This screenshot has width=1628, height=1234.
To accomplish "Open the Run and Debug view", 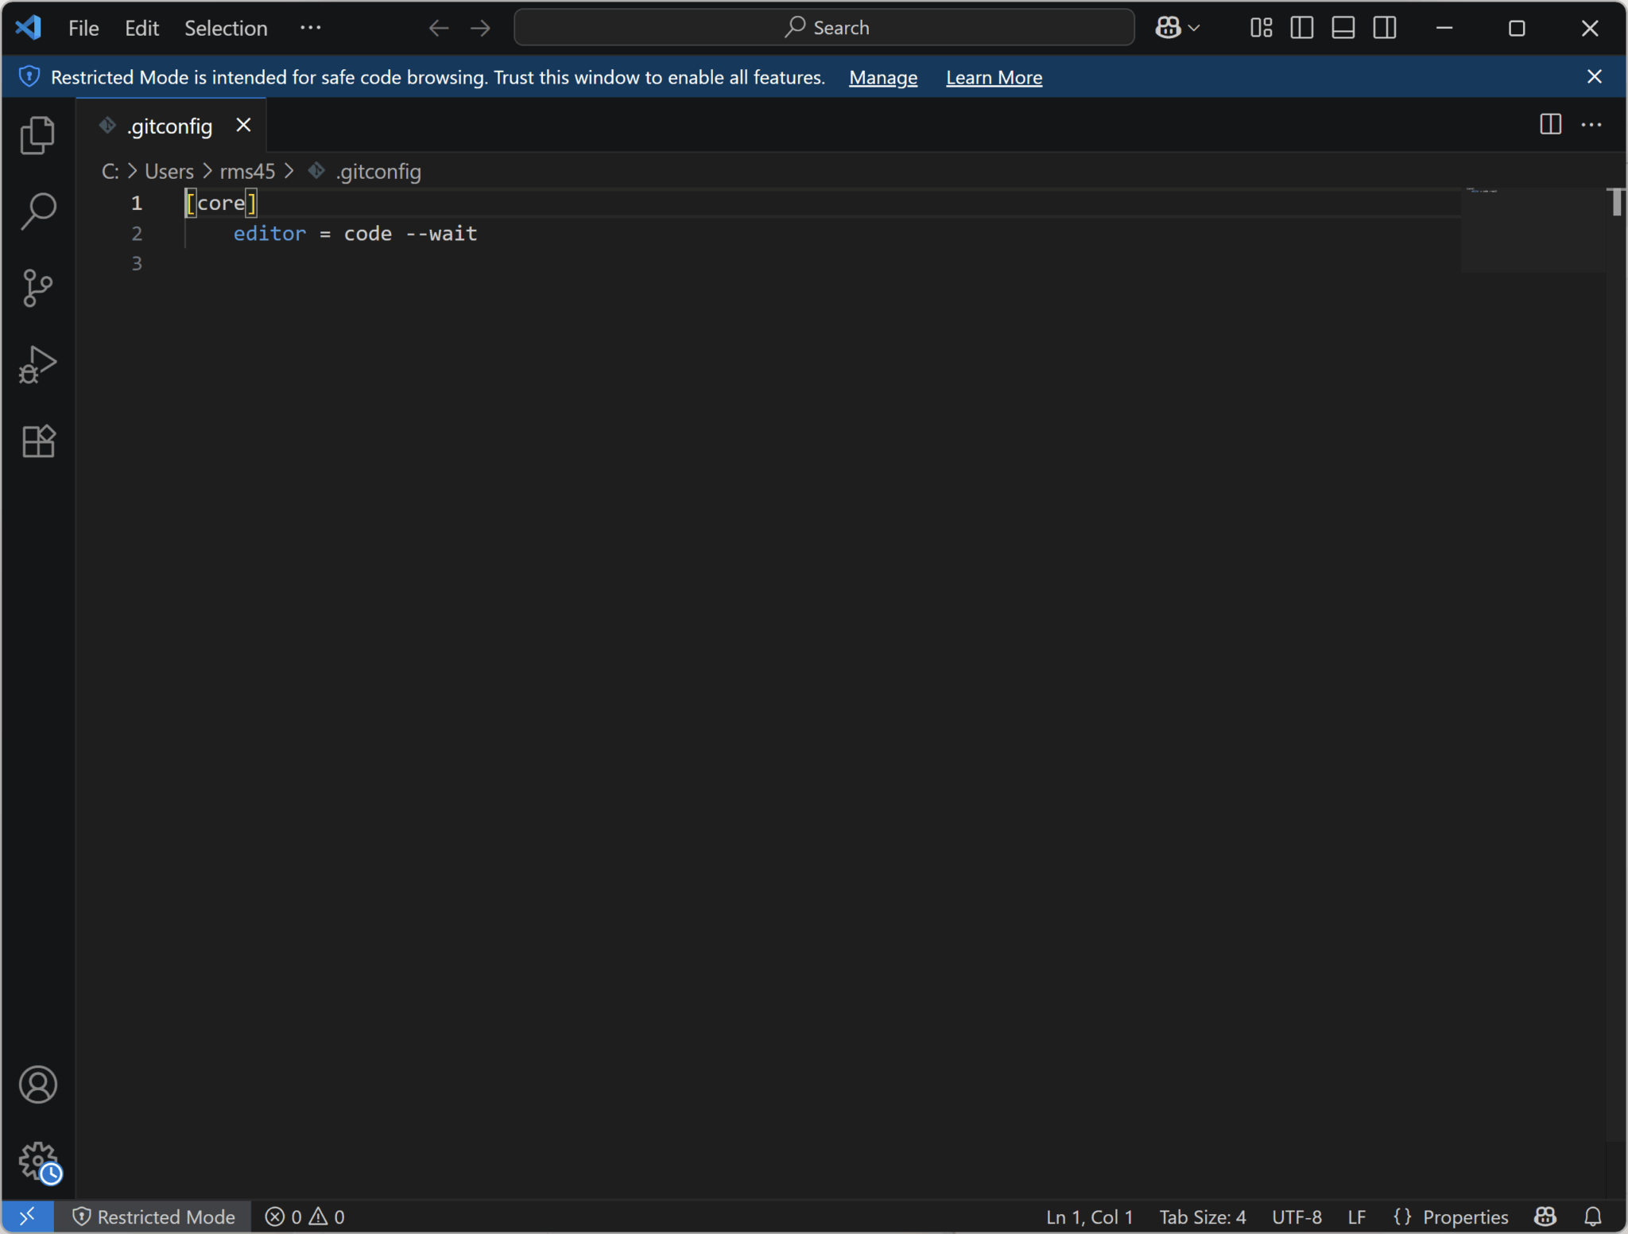I will (x=37, y=364).
